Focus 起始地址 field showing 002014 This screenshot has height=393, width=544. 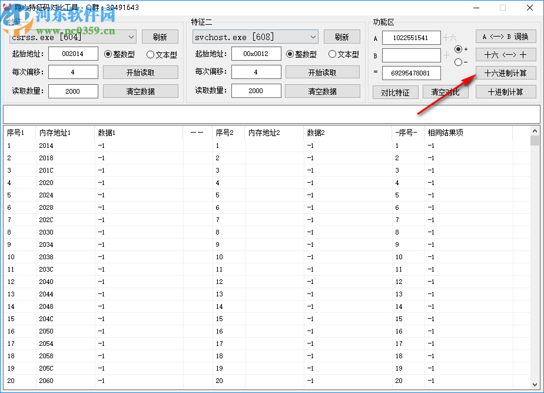[73, 54]
